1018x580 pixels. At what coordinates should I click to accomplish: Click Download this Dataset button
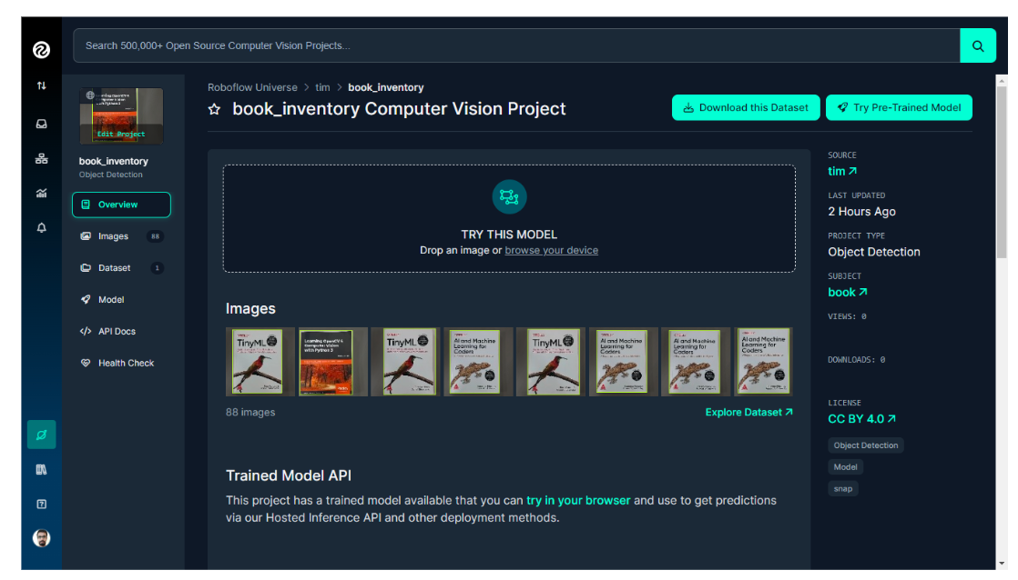pos(746,107)
